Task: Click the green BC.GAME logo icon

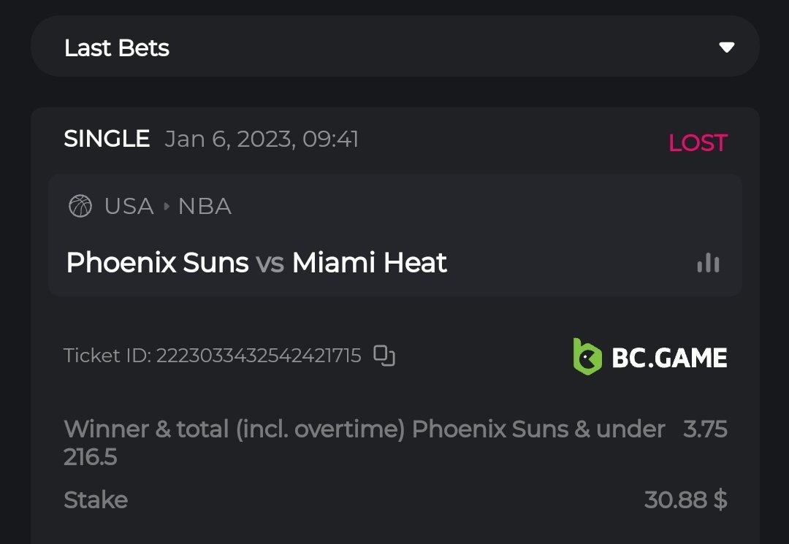Action: [587, 357]
